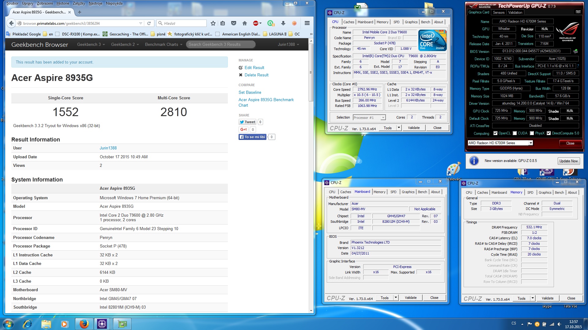Open the Záložky menu in Firefox
The height and width of the screenshot is (330, 588).
point(79,3)
